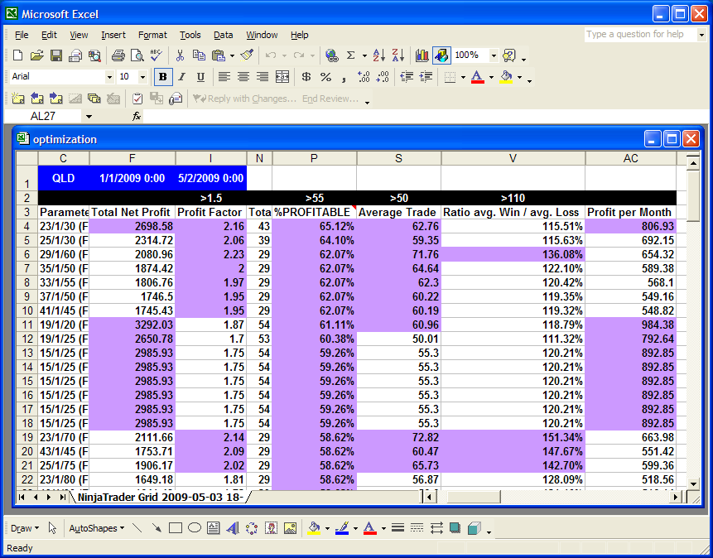Paste from the clipboard icon
The image size is (713, 558).
click(x=219, y=55)
